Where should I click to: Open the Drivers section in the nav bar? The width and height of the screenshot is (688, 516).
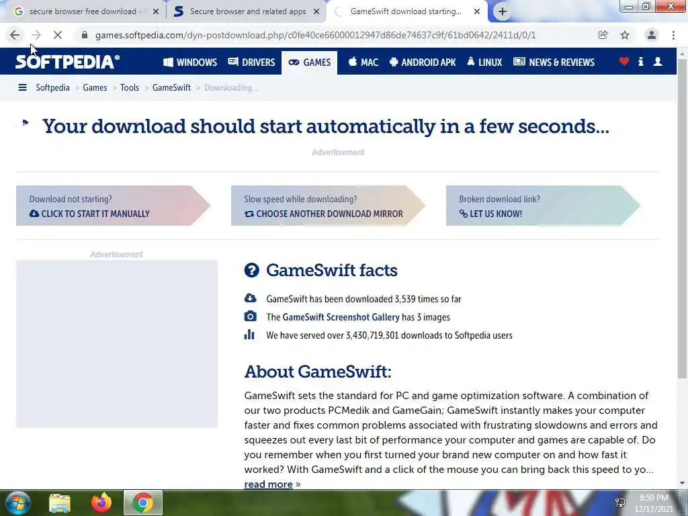pyautogui.click(x=251, y=62)
